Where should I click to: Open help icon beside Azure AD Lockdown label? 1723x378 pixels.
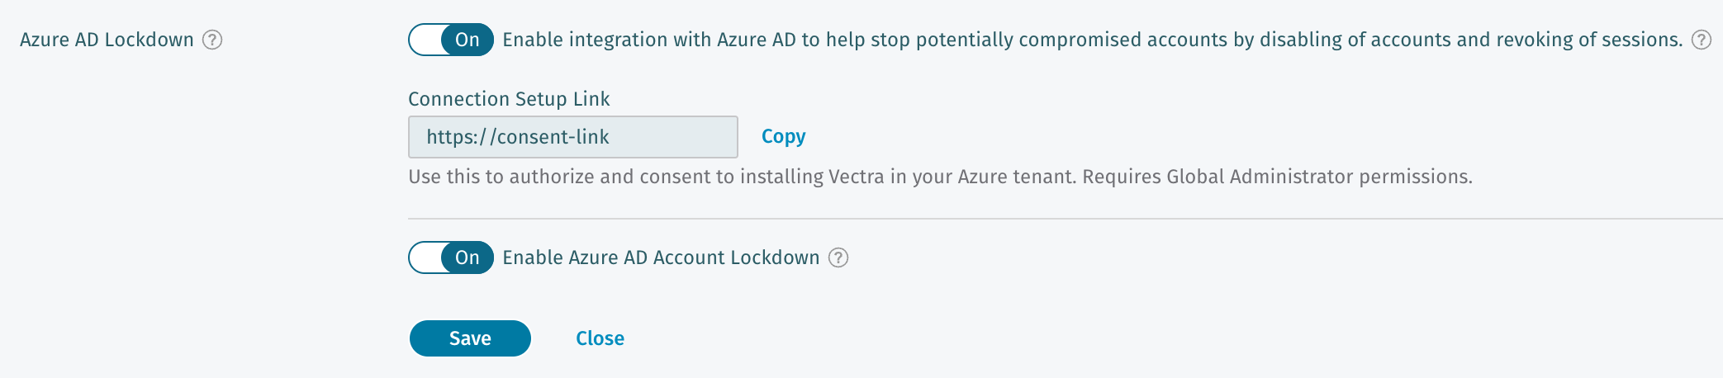[212, 40]
